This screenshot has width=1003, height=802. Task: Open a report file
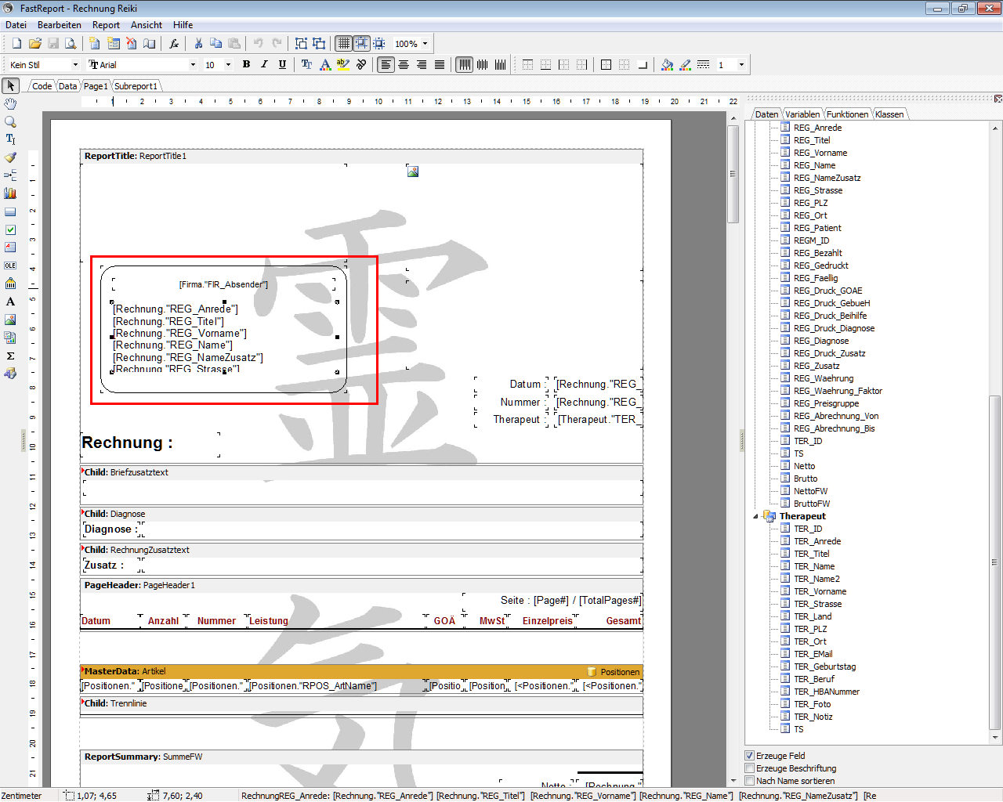(34, 44)
